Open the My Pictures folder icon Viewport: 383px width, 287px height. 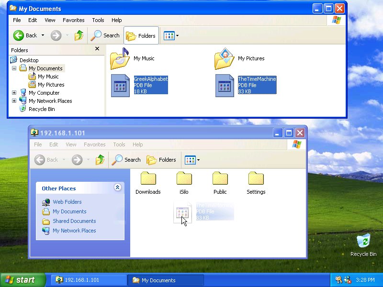(224, 58)
